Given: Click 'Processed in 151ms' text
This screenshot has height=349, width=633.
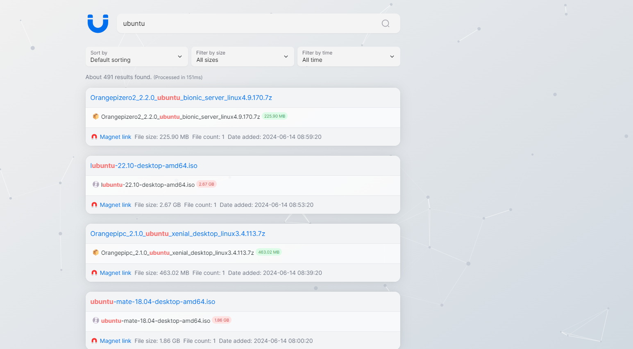Looking at the screenshot, I should point(178,77).
